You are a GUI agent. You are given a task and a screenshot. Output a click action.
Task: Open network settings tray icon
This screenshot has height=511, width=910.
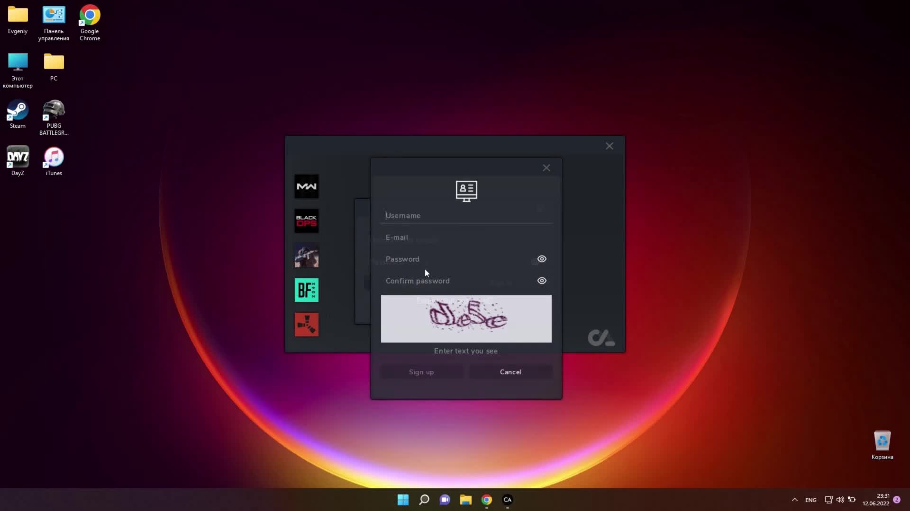[828, 500]
